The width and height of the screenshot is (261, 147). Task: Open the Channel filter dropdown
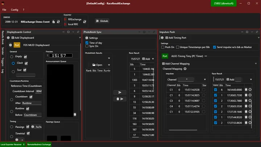[205, 79]
